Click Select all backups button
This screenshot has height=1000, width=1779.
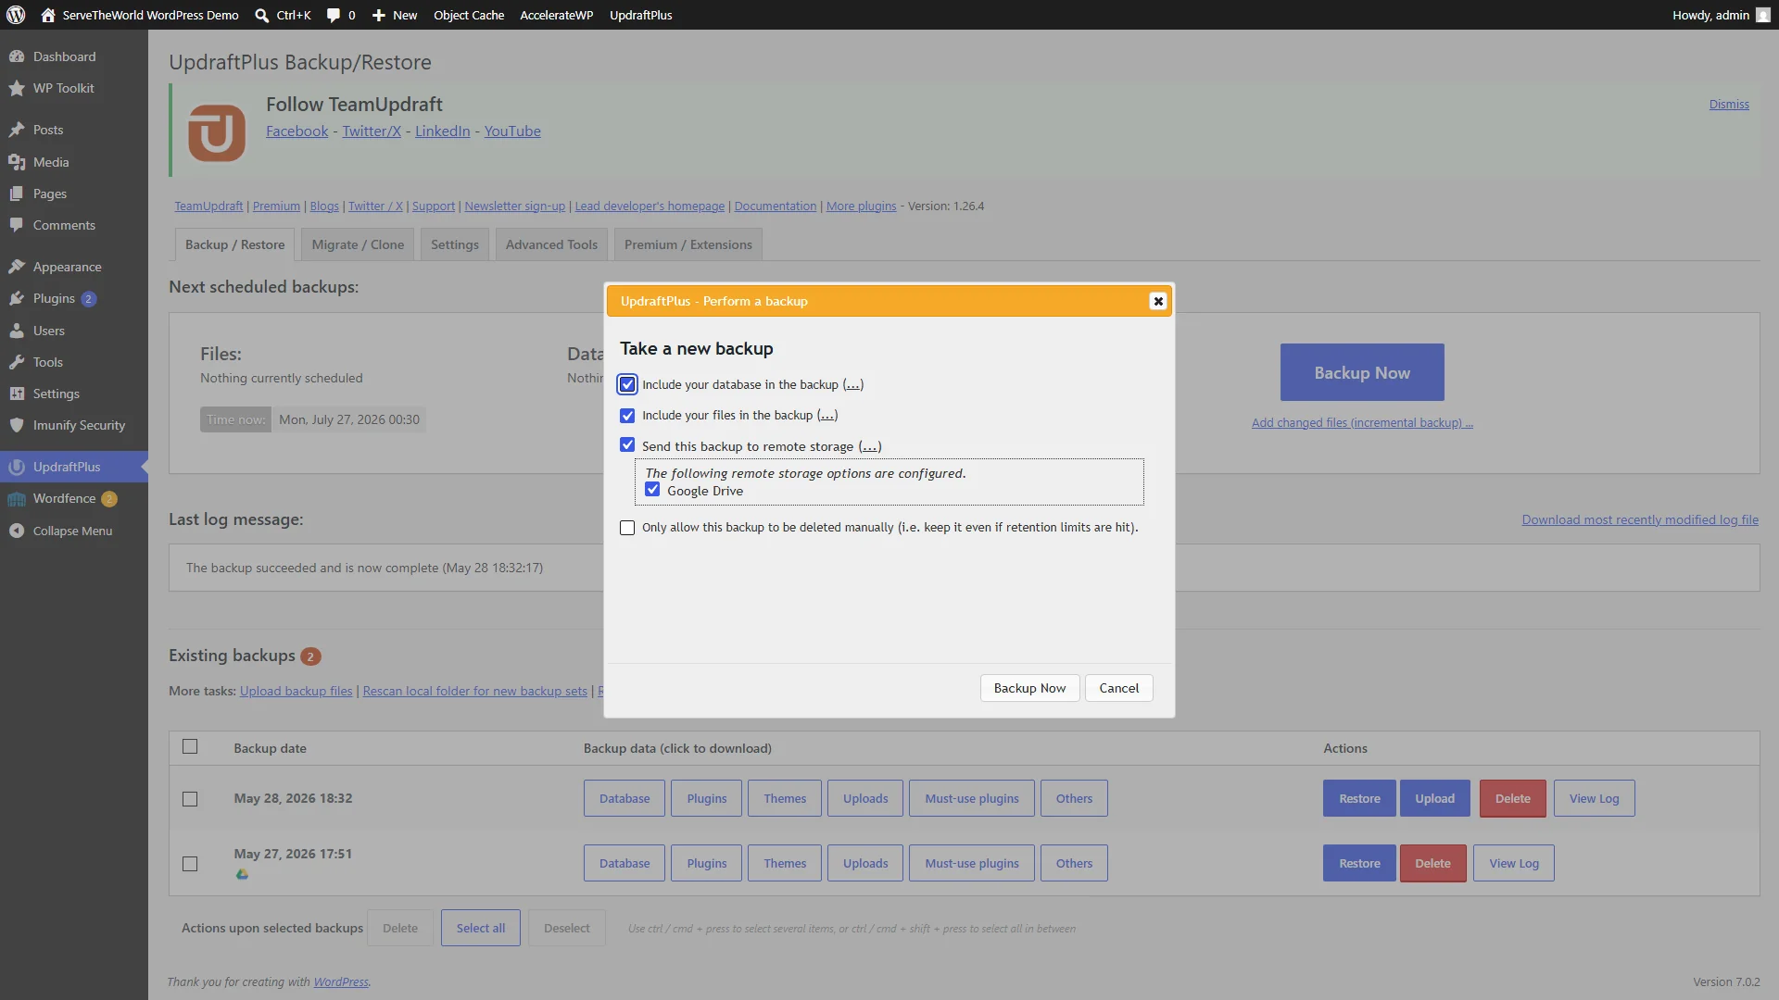481,928
